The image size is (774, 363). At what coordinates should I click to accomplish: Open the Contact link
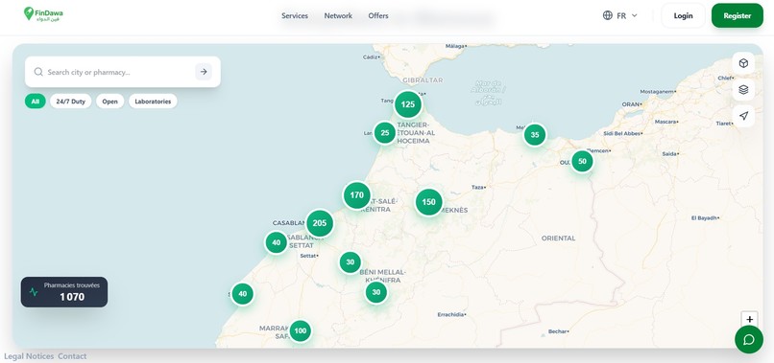point(72,356)
